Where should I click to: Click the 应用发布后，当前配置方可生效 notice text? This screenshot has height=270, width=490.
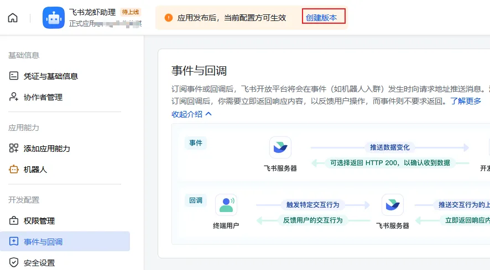point(232,18)
